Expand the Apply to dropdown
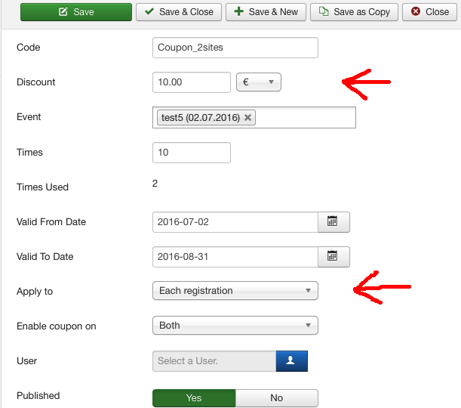Image resolution: width=461 pixels, height=408 pixels. tap(235, 291)
